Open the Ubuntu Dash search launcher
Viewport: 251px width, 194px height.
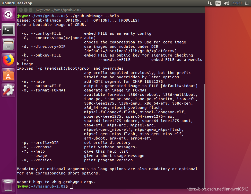tap(8, 14)
